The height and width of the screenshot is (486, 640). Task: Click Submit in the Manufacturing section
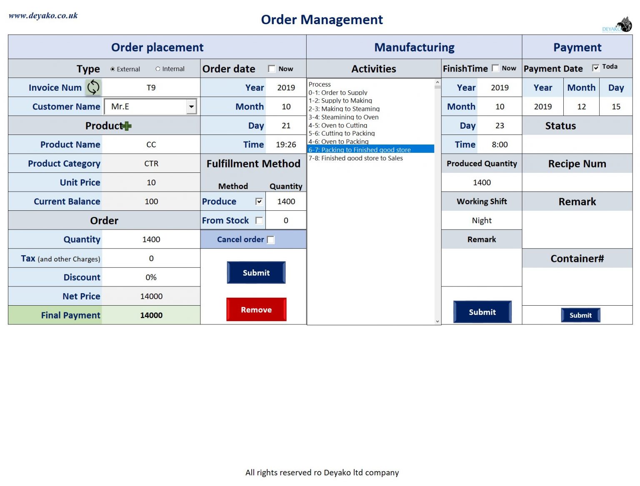click(x=482, y=312)
